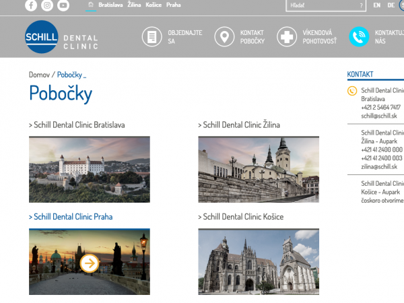This screenshot has height=303, width=404.
Task: Select Bratislava in the top menu
Action: pyautogui.click(x=110, y=5)
